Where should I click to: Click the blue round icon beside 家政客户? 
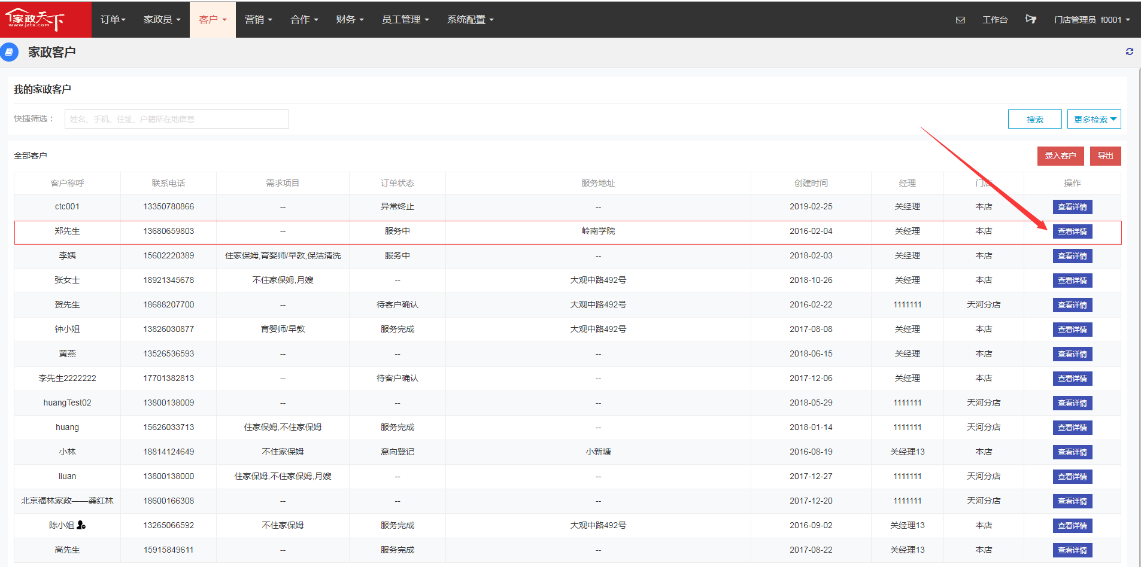(9, 52)
